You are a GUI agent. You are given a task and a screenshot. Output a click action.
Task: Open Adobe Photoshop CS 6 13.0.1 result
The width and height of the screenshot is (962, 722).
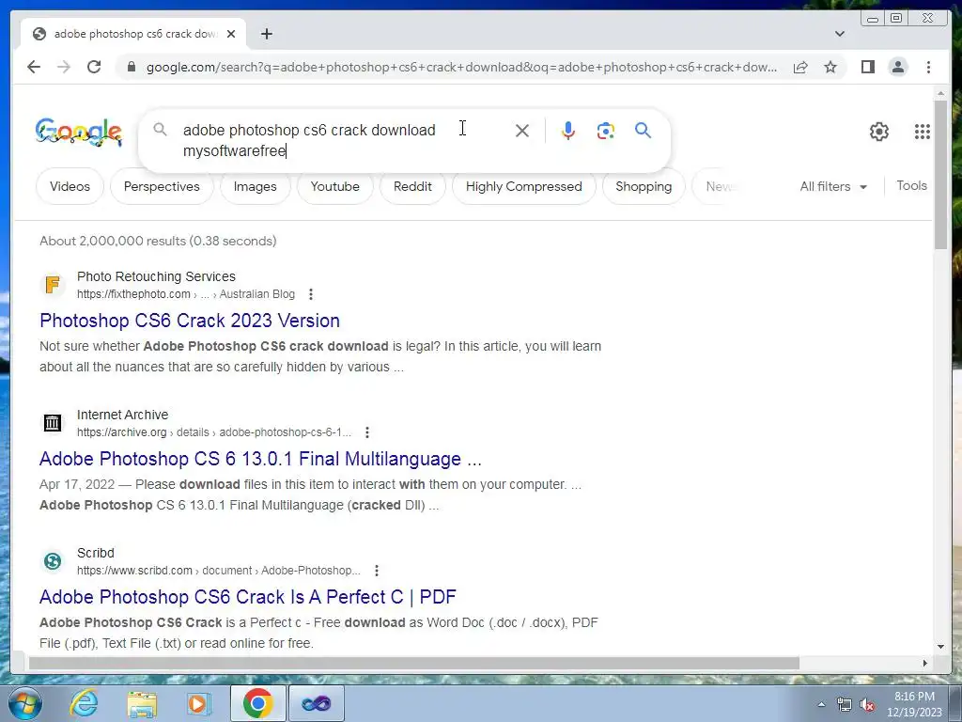point(260,459)
